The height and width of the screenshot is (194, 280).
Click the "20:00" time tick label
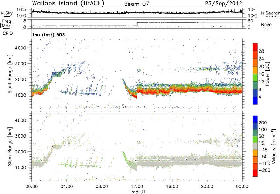207,187
